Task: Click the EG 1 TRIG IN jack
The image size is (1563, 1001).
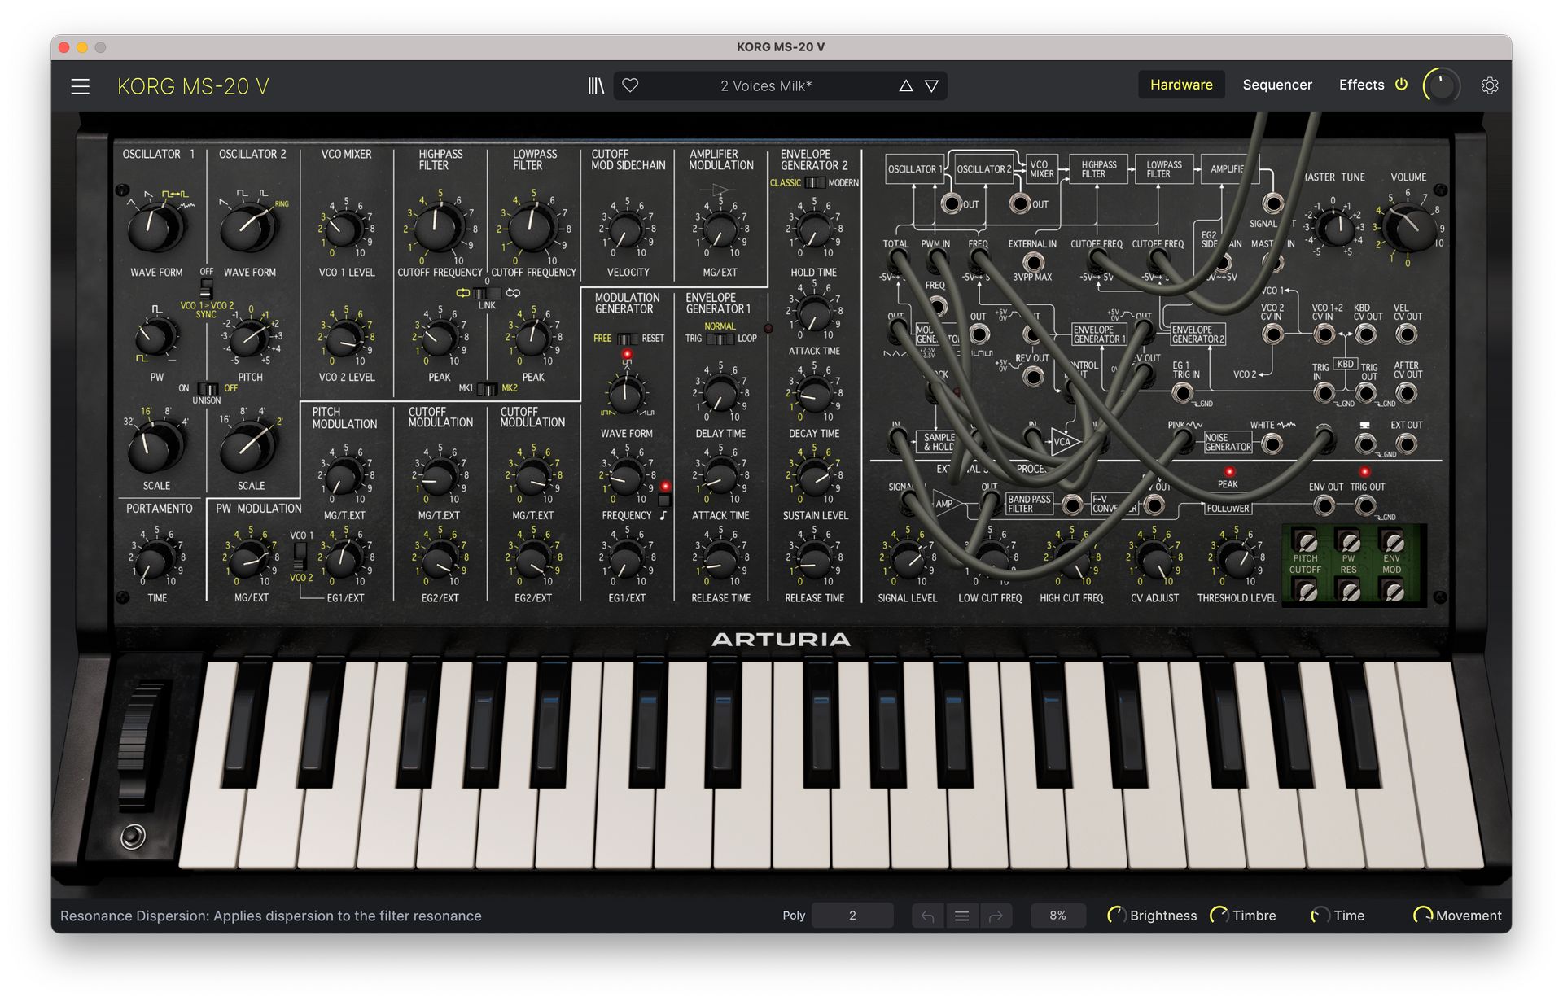Action: coord(1182,393)
